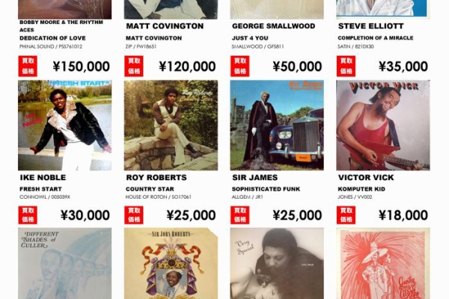The height and width of the screenshot is (299, 449).
Task: Click the red price badge beside ¥150,000
Action: coord(28,66)
